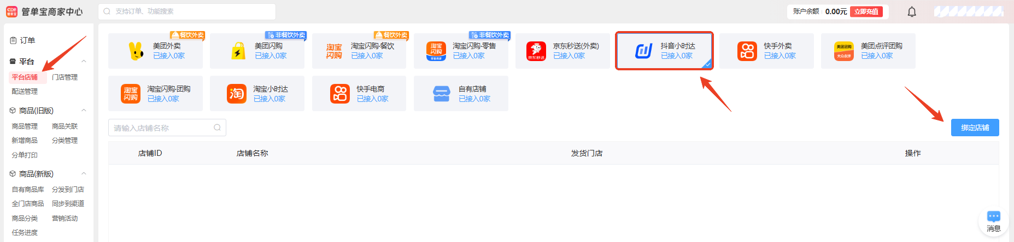Click the 绑定店铺 button

click(975, 128)
